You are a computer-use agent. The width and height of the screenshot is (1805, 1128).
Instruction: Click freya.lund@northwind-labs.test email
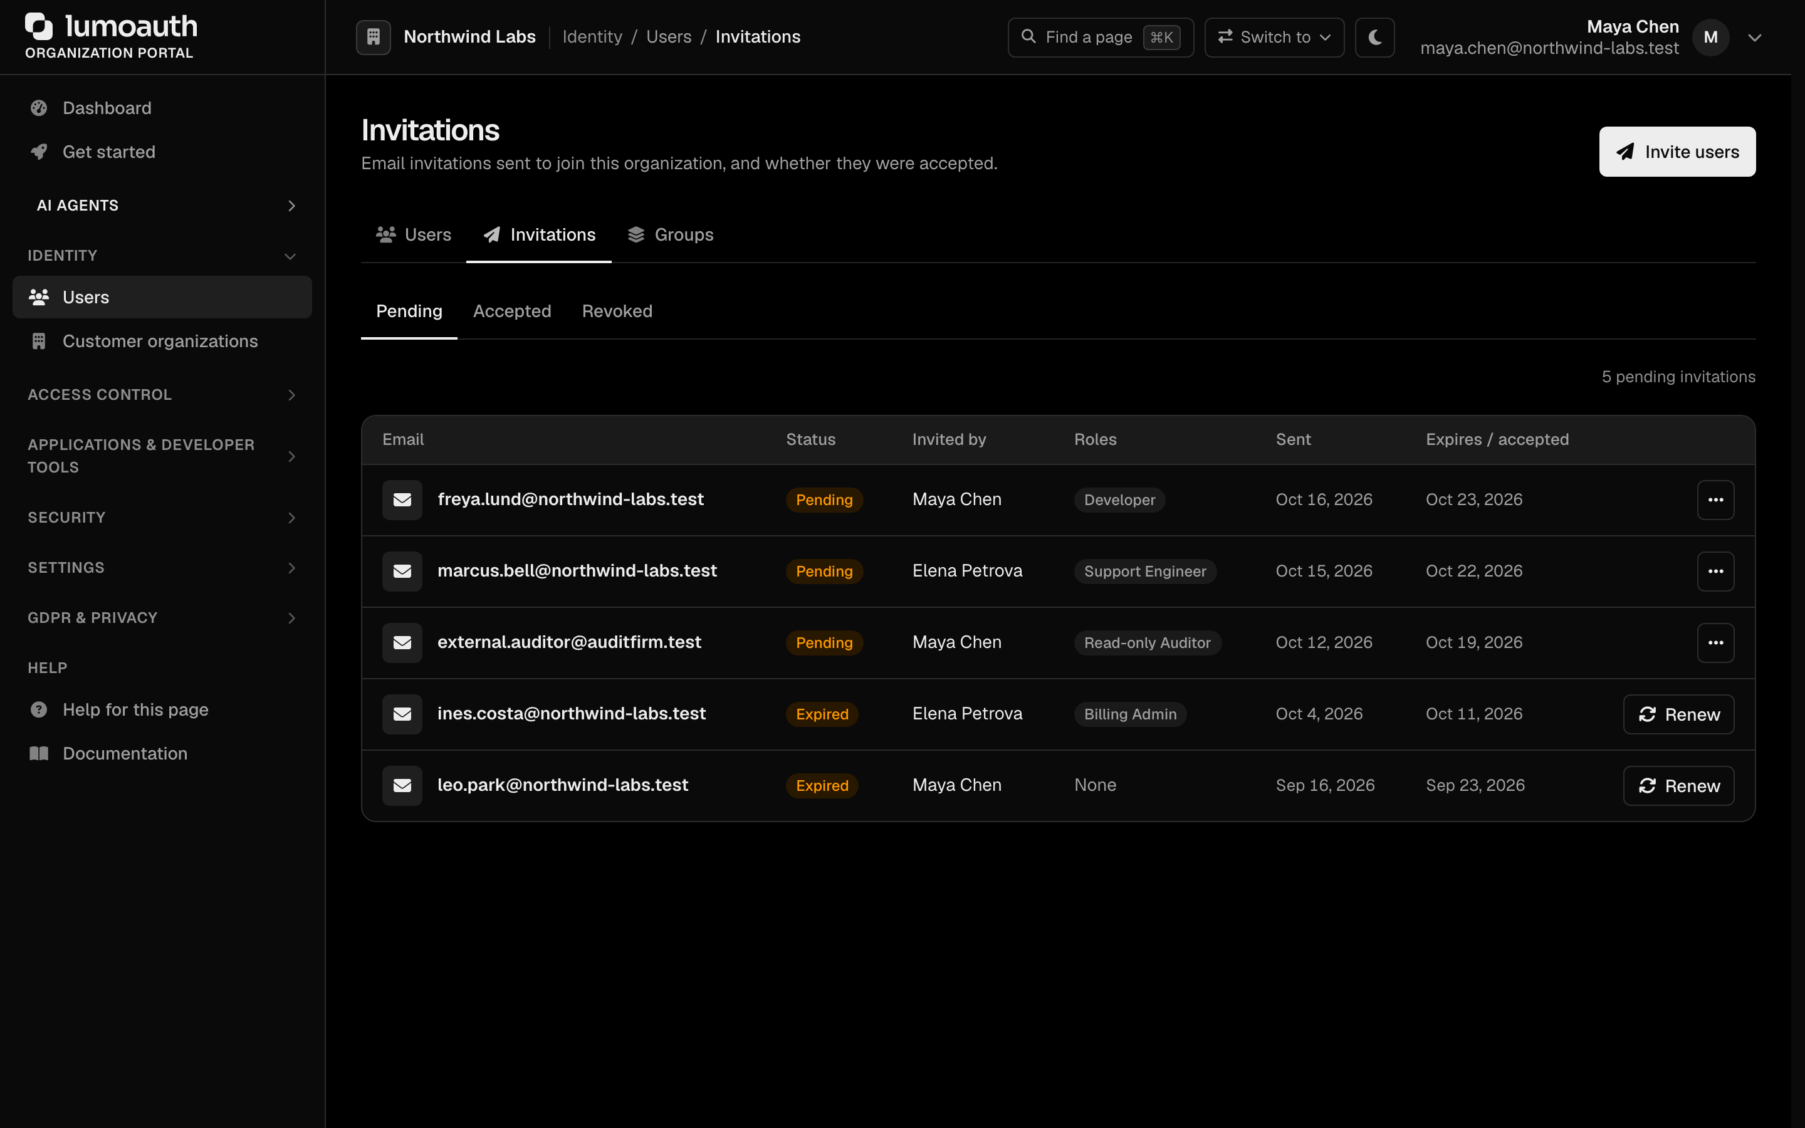coord(570,499)
